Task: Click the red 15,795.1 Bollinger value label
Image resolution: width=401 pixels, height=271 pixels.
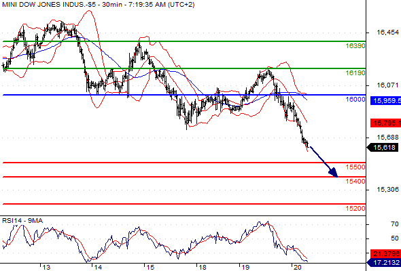Action: pyautogui.click(x=386, y=123)
